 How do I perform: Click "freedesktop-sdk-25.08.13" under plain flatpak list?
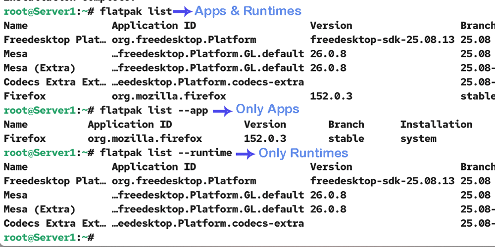point(382,40)
